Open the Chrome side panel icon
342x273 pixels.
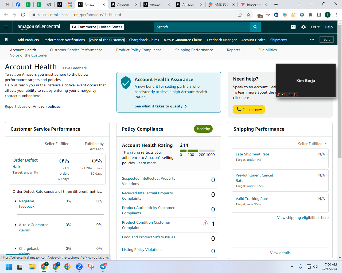point(319,15)
